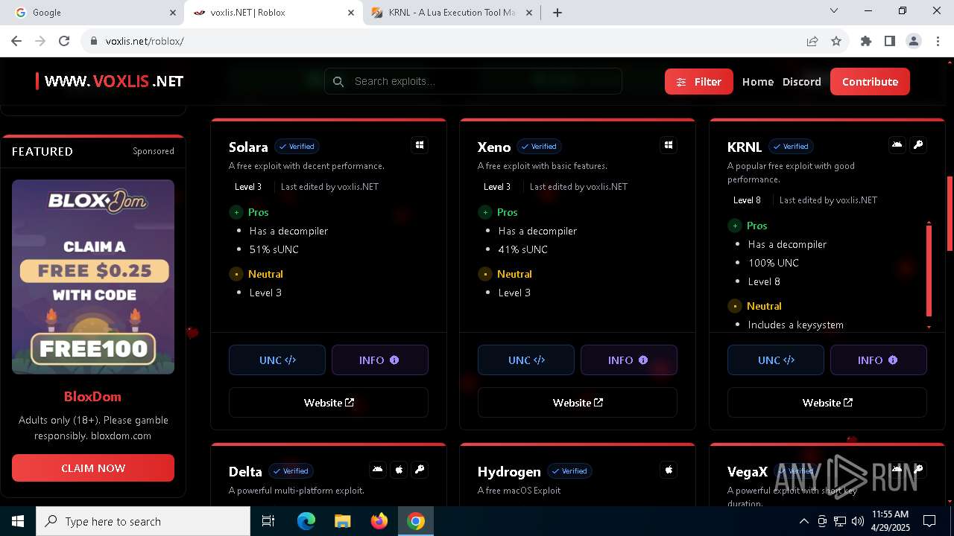Screen dimensions: 954x536
Task: Click the BloxDom sponsor title link
Action: pyautogui.click(x=92, y=396)
